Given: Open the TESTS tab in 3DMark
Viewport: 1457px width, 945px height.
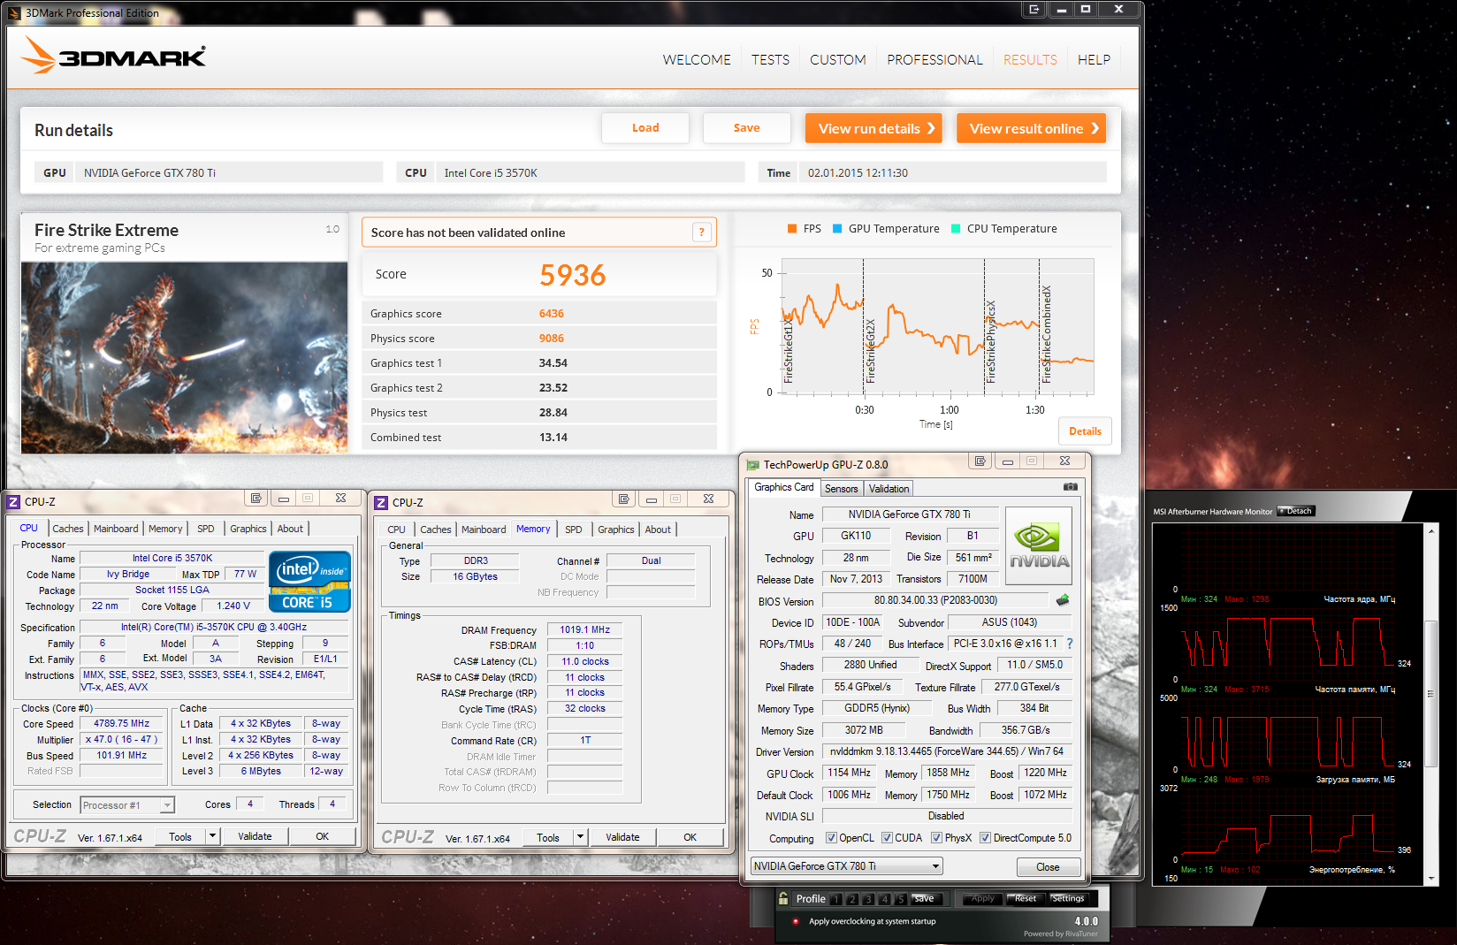Looking at the screenshot, I should point(770,59).
